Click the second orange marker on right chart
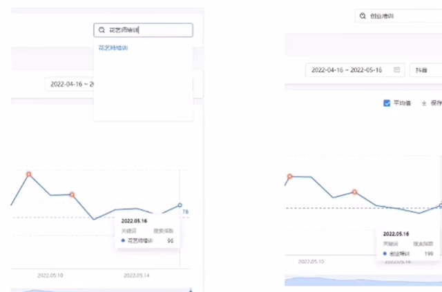Image resolution: width=442 pixels, height=292 pixels. [355, 191]
